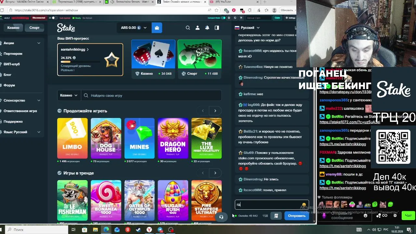
Task: Toggle chat sidebar panel icon
Action: click(x=217, y=28)
